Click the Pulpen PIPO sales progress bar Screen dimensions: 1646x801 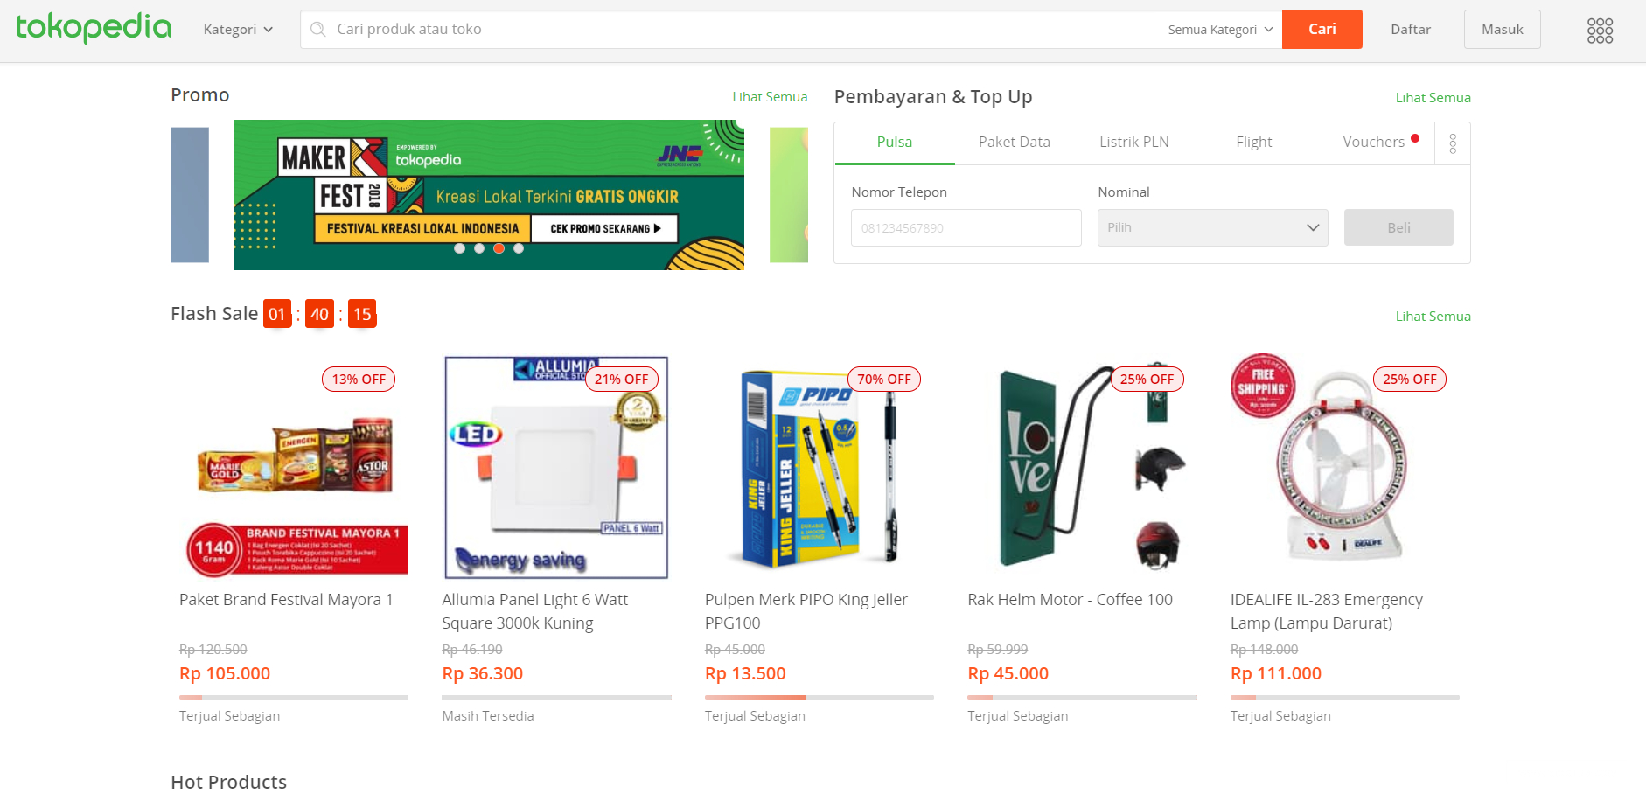tap(820, 697)
